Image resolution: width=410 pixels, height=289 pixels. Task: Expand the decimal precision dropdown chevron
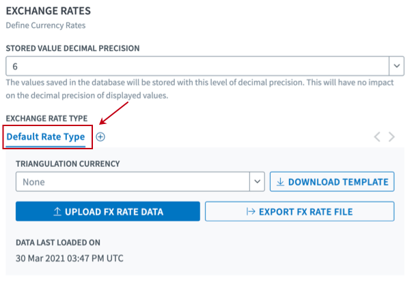click(396, 65)
